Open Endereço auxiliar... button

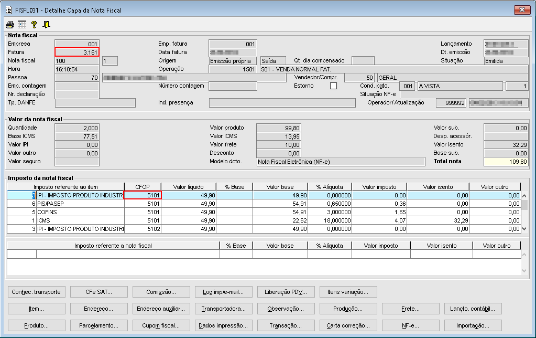coord(161,309)
